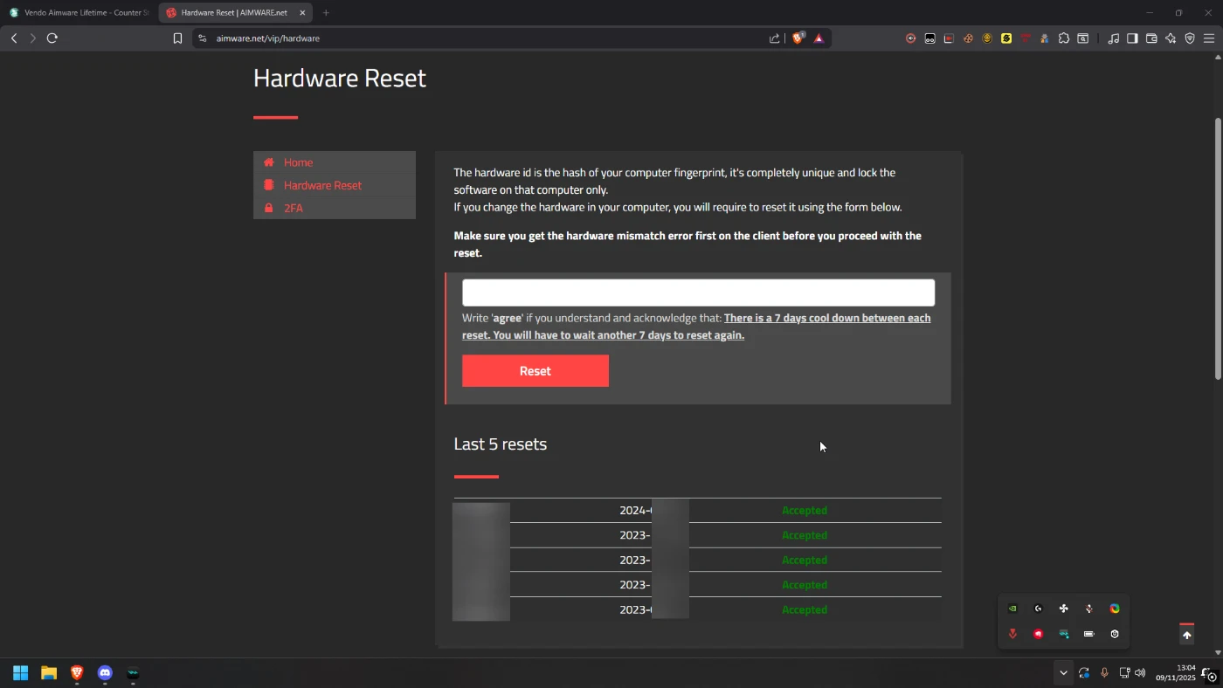Open the Brave Wallet icon

point(1151,38)
